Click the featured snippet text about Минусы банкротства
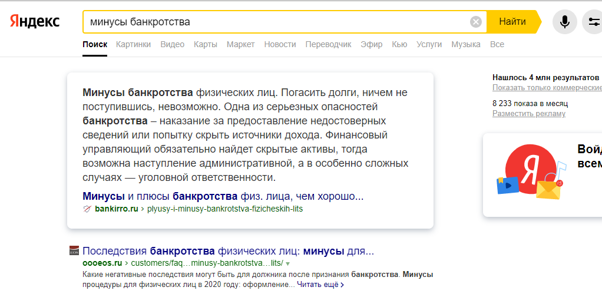The height and width of the screenshot is (297, 602). click(245, 136)
